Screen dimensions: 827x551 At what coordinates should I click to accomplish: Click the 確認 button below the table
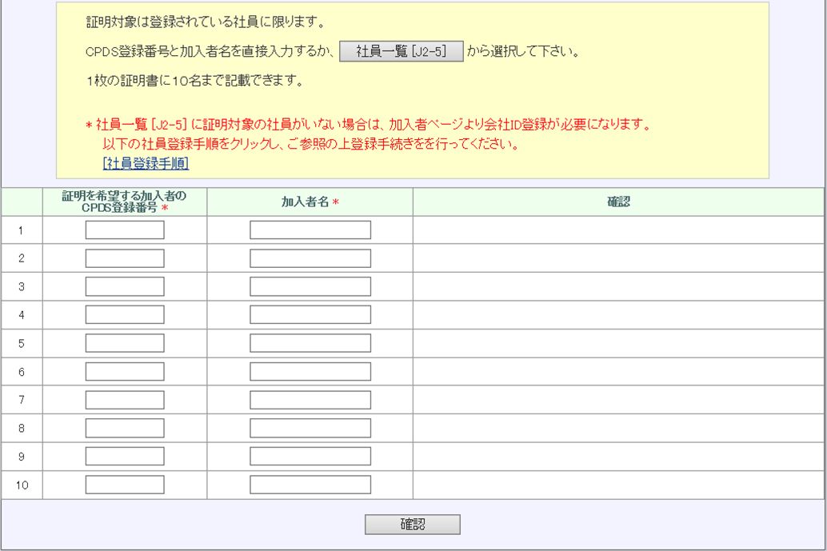point(413,524)
